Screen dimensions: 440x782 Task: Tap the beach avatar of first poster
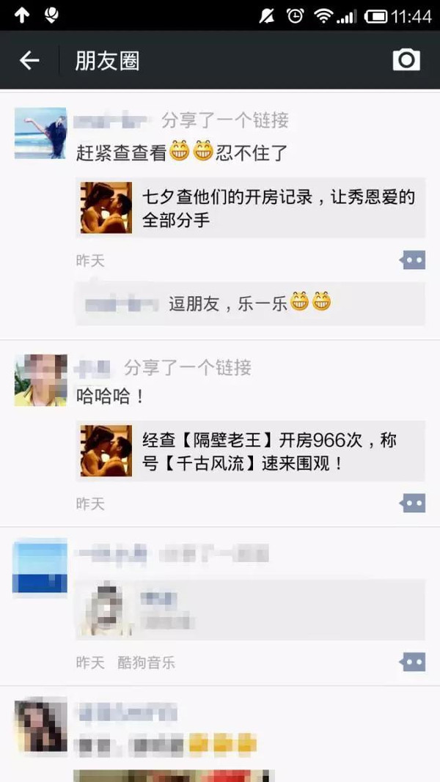point(40,133)
